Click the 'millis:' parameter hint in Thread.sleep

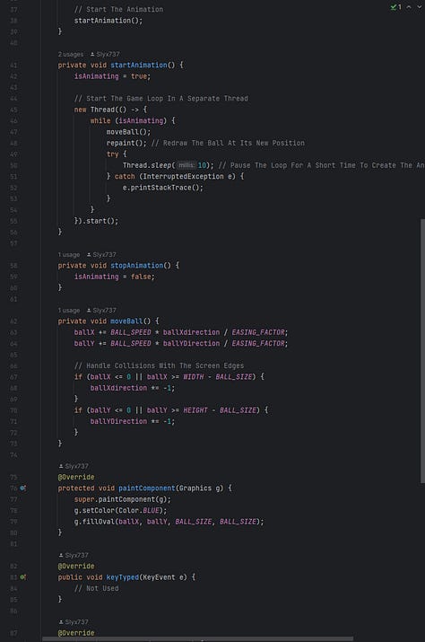click(186, 165)
